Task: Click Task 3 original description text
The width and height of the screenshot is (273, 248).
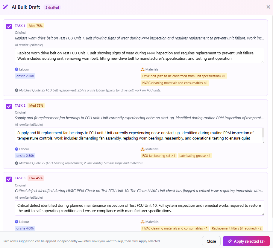Action: coord(139,191)
